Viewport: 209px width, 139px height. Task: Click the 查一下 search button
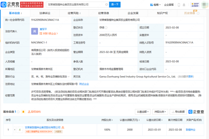115,4
